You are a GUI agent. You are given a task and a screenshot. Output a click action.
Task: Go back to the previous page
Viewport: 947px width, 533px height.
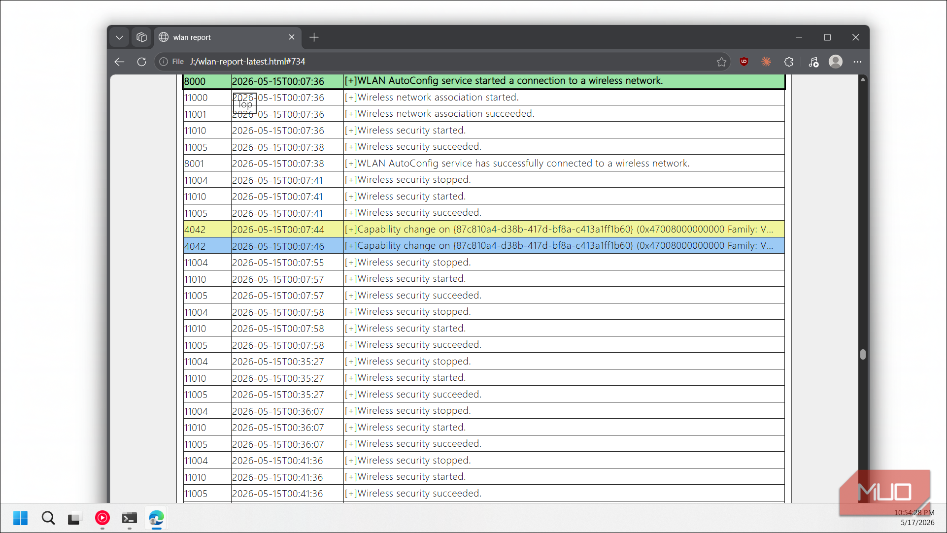coord(119,62)
